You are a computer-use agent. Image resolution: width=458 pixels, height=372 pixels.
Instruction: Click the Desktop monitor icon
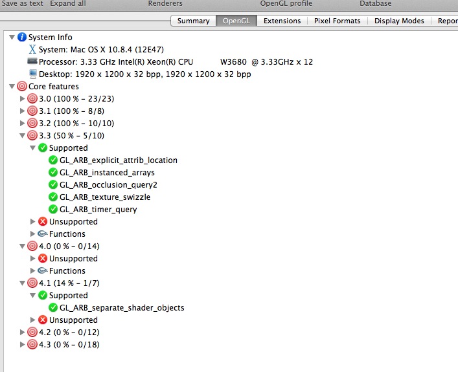click(x=32, y=74)
